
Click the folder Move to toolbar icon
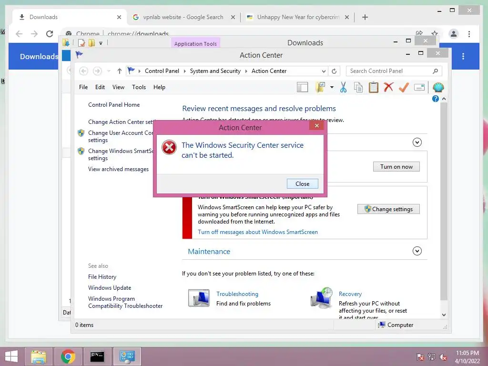tap(320, 88)
